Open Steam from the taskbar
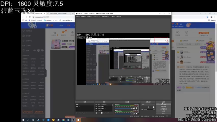This screenshot has height=122, width=217. [38, 120]
